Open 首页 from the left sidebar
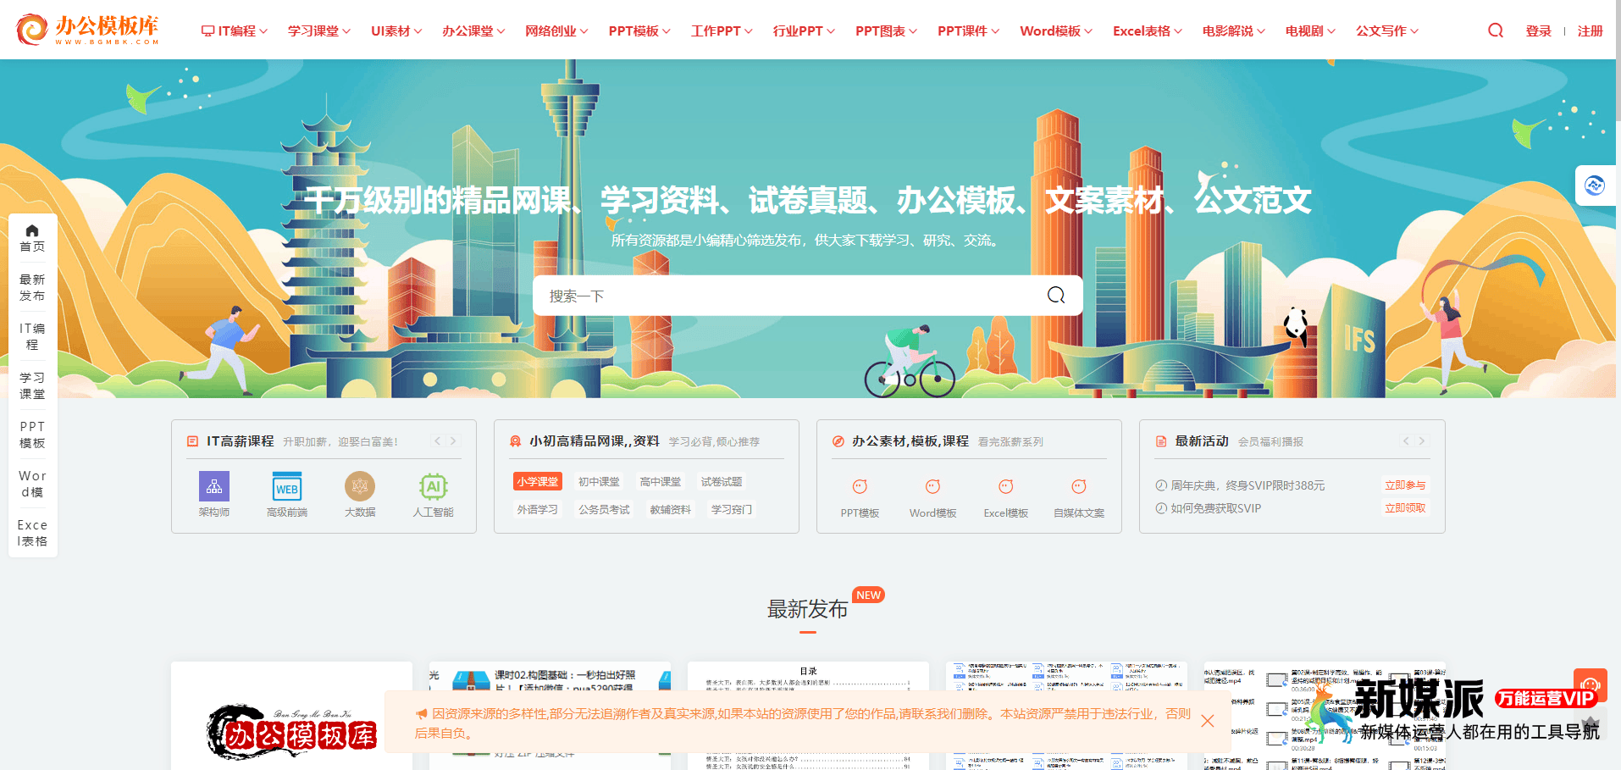This screenshot has width=1621, height=770. tap(32, 236)
